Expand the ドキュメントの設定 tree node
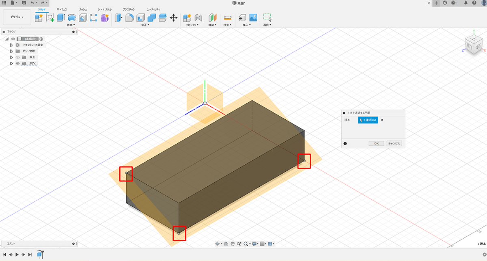 coord(11,45)
